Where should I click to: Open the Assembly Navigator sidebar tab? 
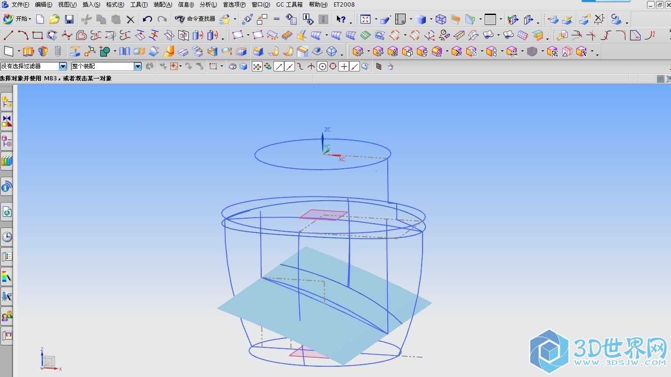coord(7,102)
